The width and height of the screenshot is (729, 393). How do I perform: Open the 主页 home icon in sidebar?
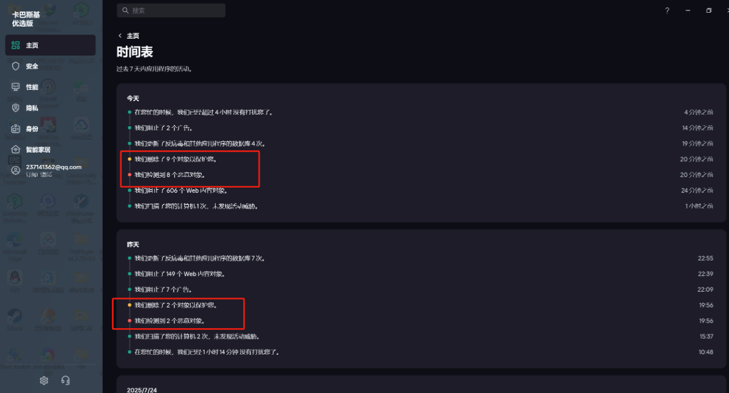click(16, 45)
